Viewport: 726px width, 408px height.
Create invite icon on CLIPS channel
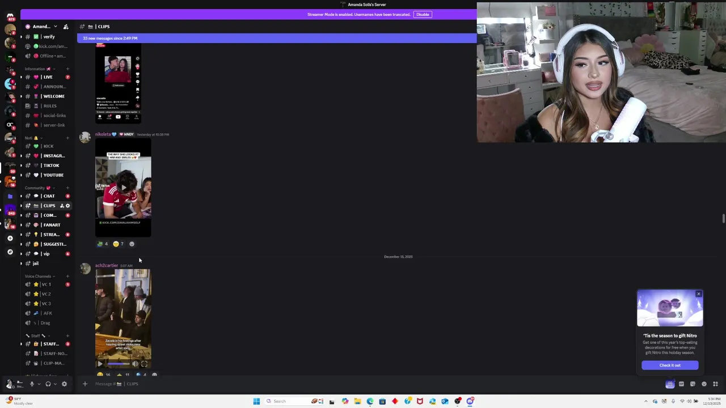point(62,206)
